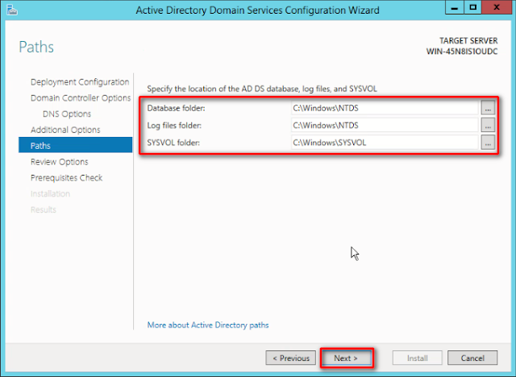The width and height of the screenshot is (516, 377).
Task: Select the Paths step in sidebar
Action: pyautogui.click(x=75, y=145)
